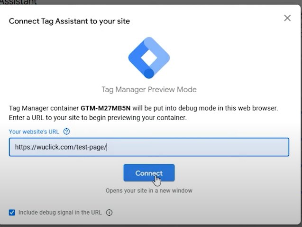Click the blue Connect button
Screen dimensions: 302x227
(x=149, y=173)
